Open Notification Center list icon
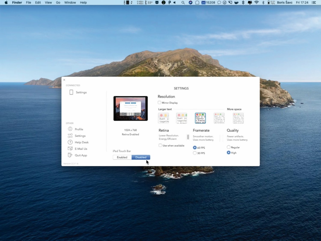Viewport: 321px width, 241px height. (314, 2)
